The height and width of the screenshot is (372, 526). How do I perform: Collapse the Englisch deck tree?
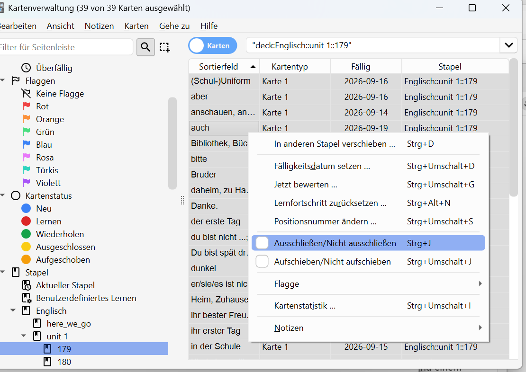[13, 310]
